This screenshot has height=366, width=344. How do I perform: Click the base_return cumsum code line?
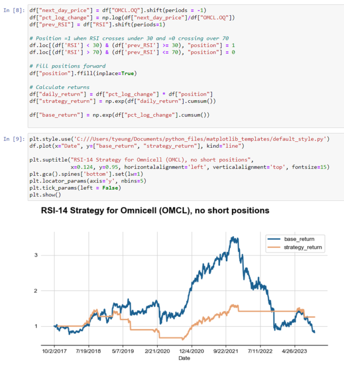[120, 115]
